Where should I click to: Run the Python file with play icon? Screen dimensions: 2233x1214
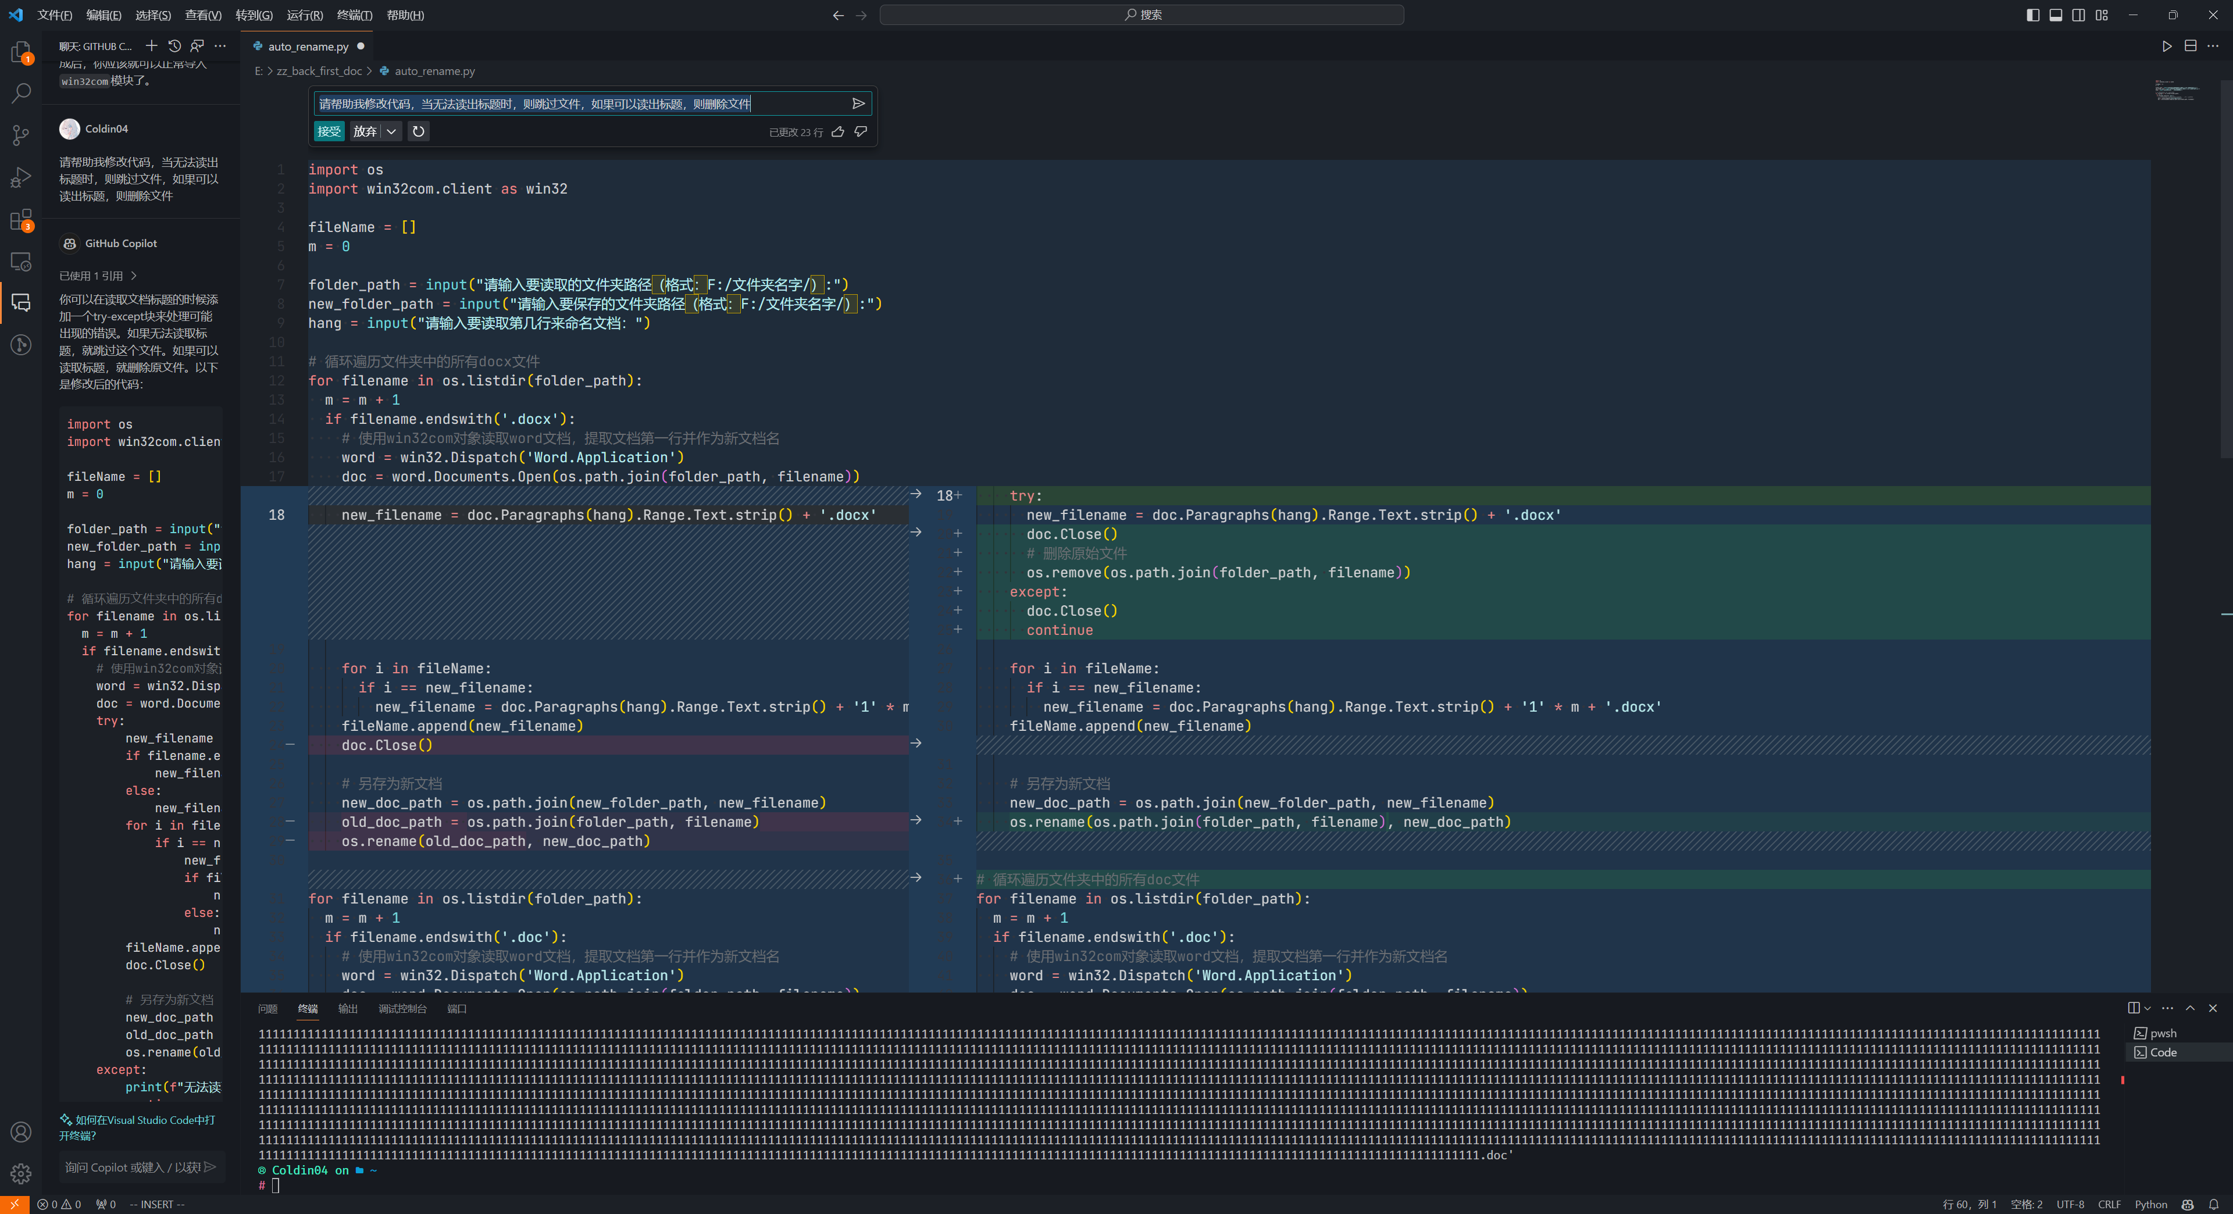click(x=2166, y=46)
